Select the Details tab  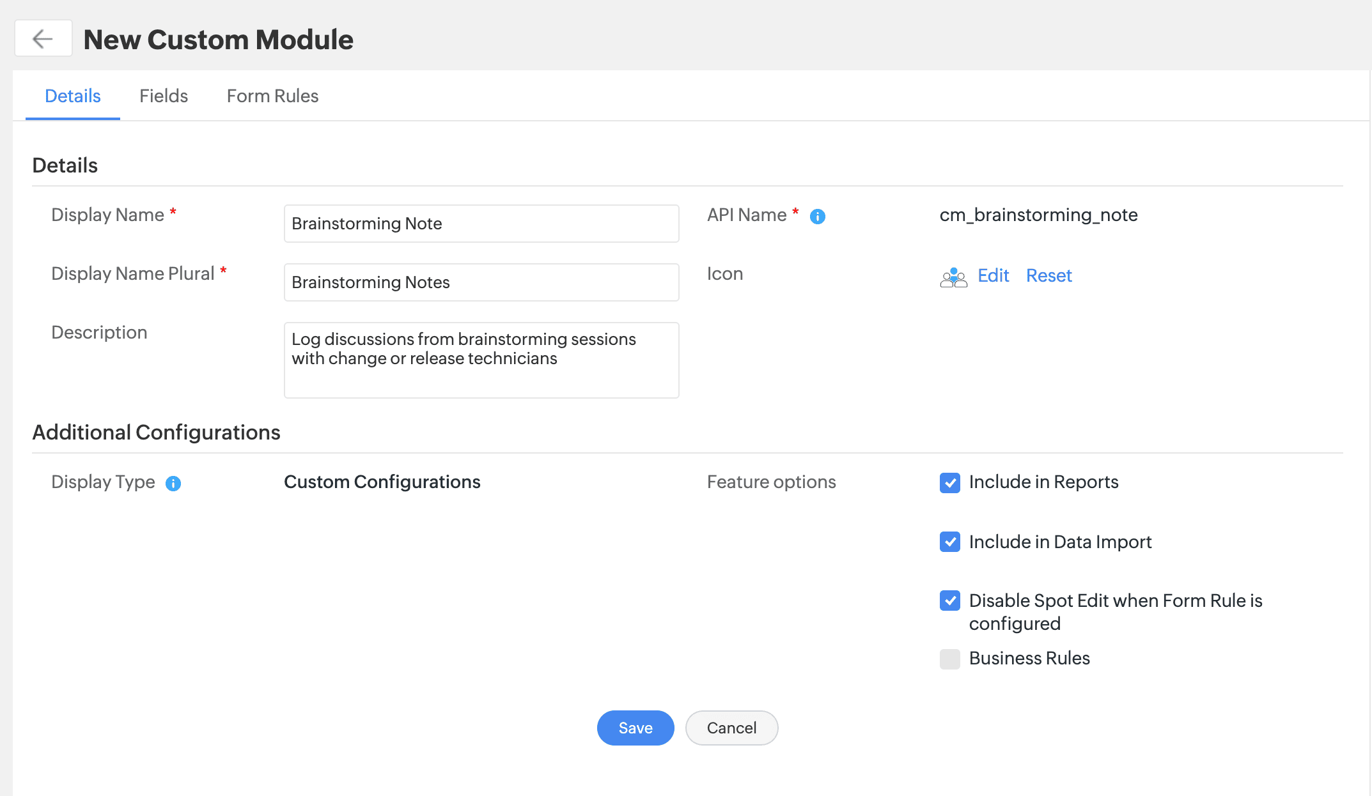pos(73,96)
